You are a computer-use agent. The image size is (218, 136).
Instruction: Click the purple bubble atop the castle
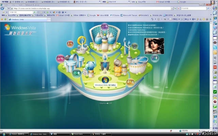tap(105, 27)
